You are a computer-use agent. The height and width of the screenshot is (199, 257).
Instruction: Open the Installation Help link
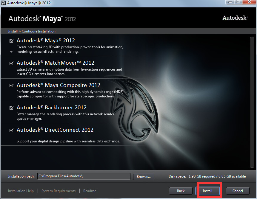click(x=21, y=191)
